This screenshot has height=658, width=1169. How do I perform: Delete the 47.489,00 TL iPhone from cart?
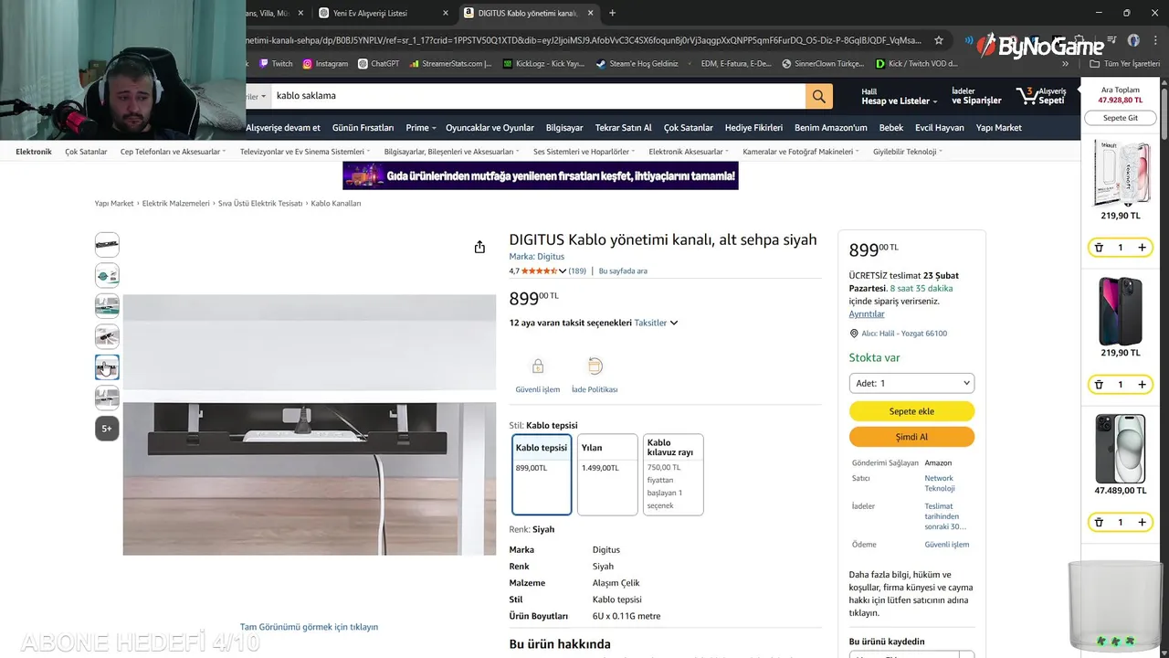point(1100,523)
